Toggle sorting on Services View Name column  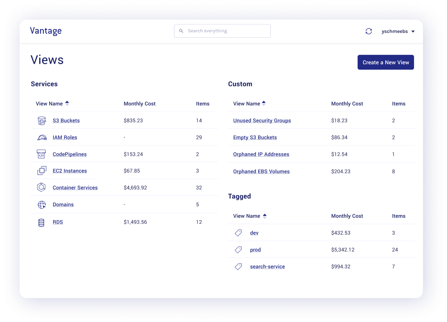coord(67,103)
